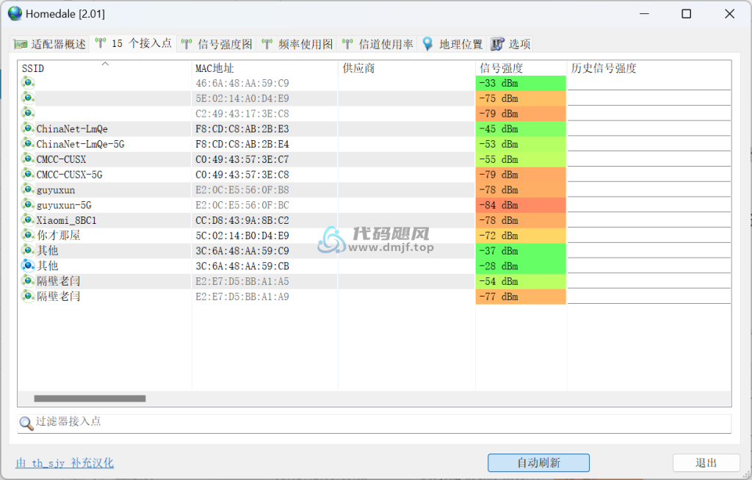Viewport: 752px width, 480px height.
Task: Click the icon of 隔壁老闫 row E2:E7:D5:BB:A1:A5
Action: [29, 281]
